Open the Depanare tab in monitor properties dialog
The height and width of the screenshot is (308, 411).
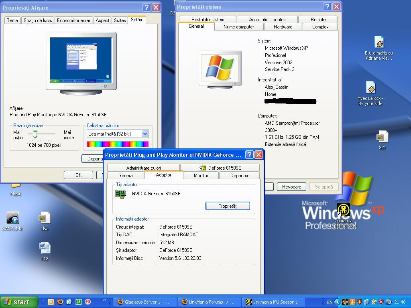point(240,176)
